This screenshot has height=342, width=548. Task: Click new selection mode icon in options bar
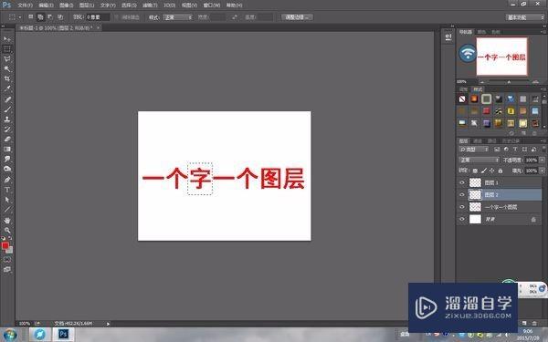click(31, 16)
